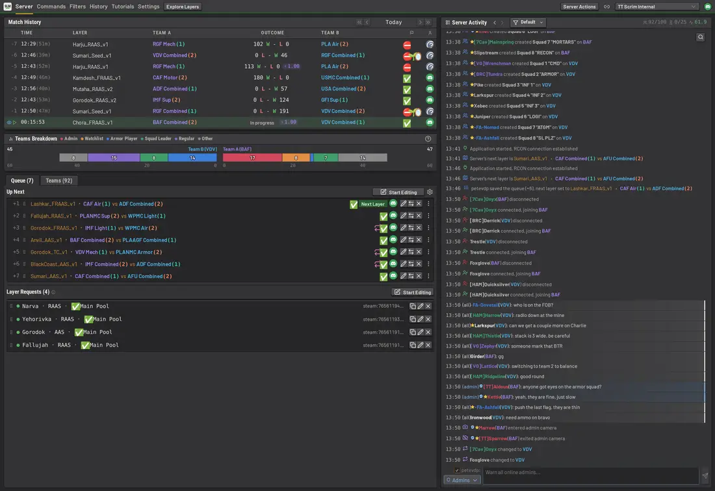
Task: Open the History menu
Action: click(x=99, y=6)
